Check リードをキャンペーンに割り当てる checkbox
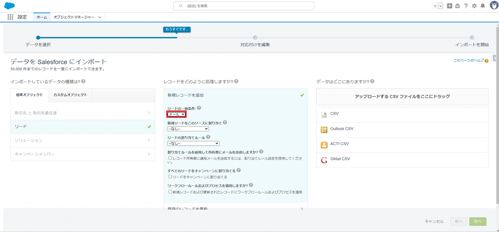This screenshot has height=232, width=499. pos(170,177)
